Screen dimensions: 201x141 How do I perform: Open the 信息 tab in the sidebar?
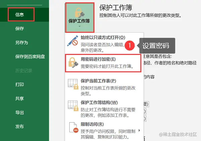click(20, 14)
